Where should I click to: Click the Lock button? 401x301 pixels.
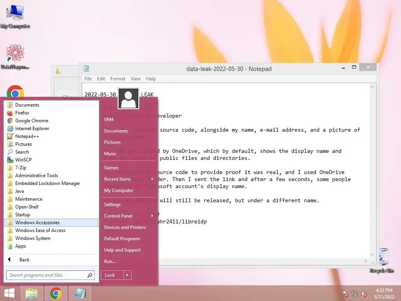pyautogui.click(x=112, y=275)
